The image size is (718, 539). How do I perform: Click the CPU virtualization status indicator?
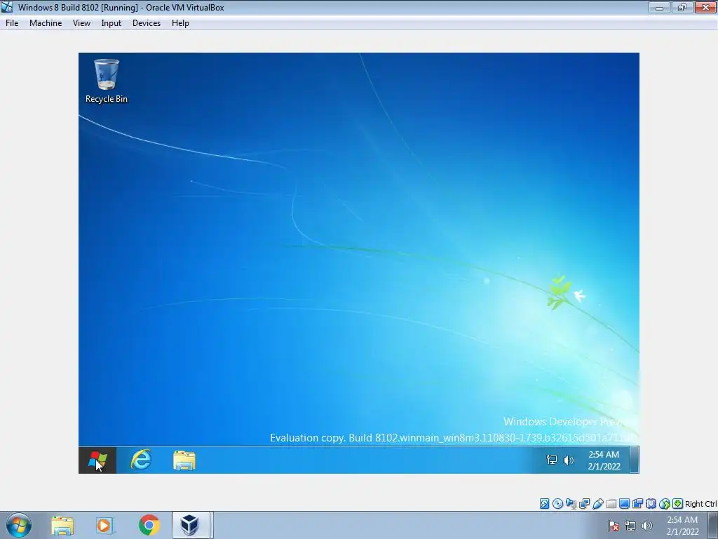(651, 504)
